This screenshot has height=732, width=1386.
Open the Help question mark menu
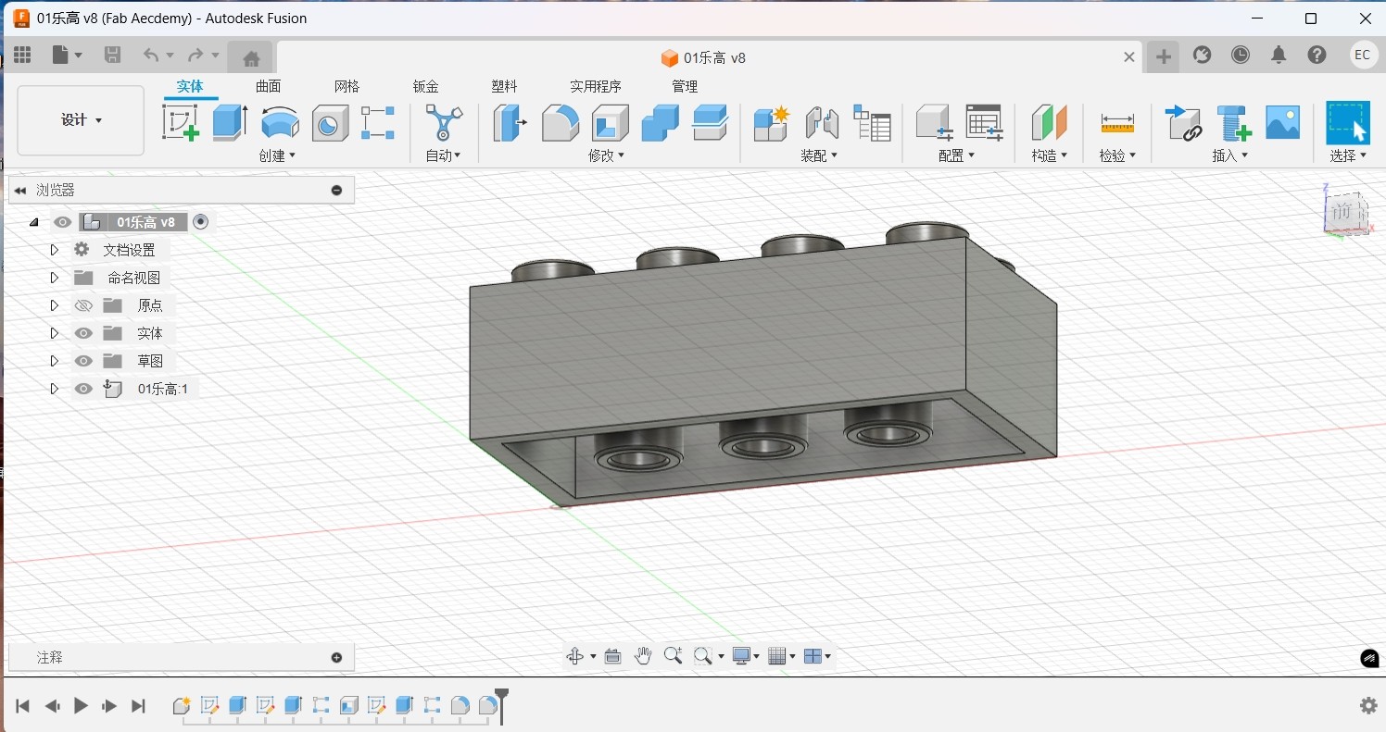click(1317, 56)
